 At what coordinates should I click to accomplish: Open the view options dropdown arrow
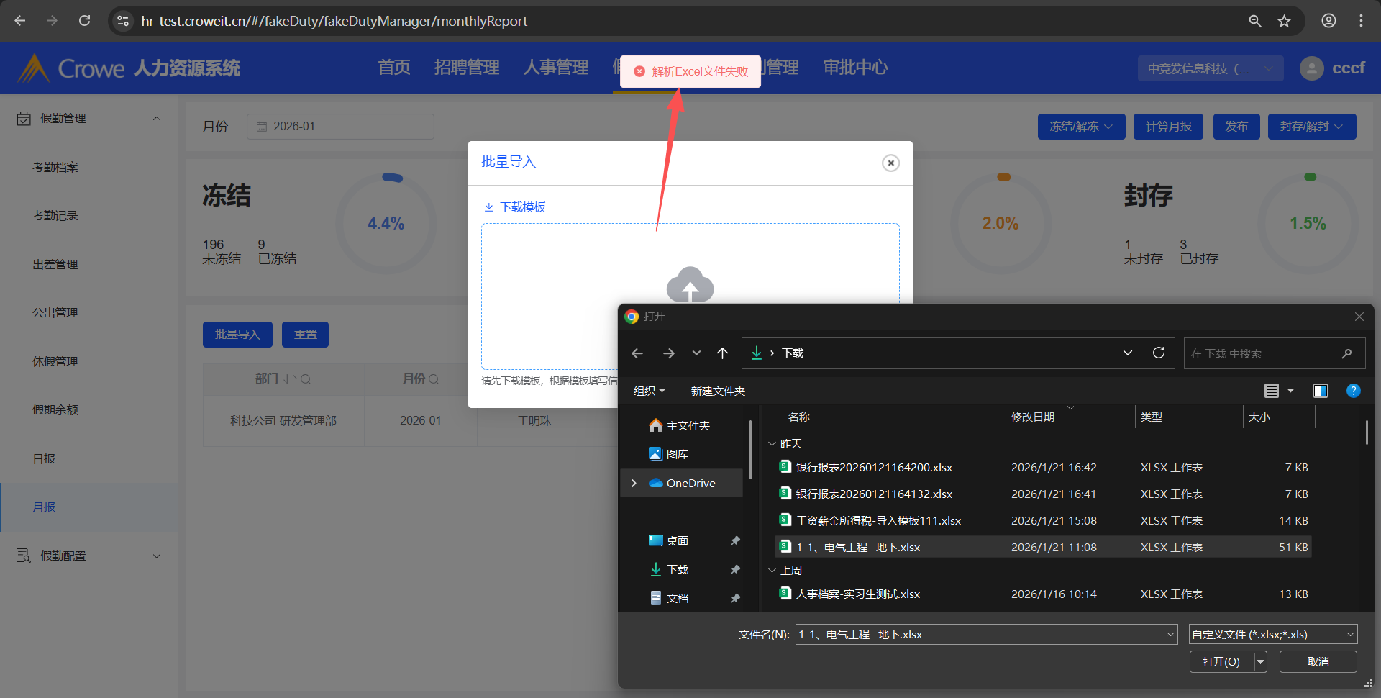(1290, 391)
